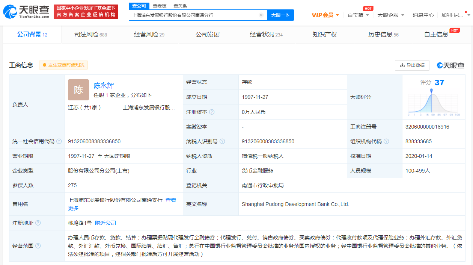The width and height of the screenshot is (473, 265).
Task: Open the 司法风险 tab
Action: click(90, 35)
